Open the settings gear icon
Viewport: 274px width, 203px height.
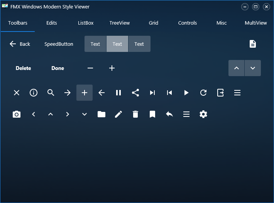[203, 114]
